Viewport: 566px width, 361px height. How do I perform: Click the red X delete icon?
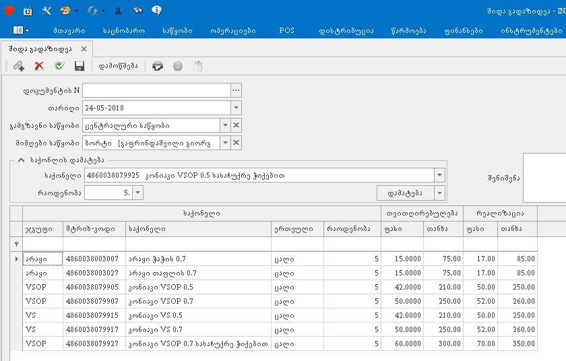pyautogui.click(x=39, y=66)
